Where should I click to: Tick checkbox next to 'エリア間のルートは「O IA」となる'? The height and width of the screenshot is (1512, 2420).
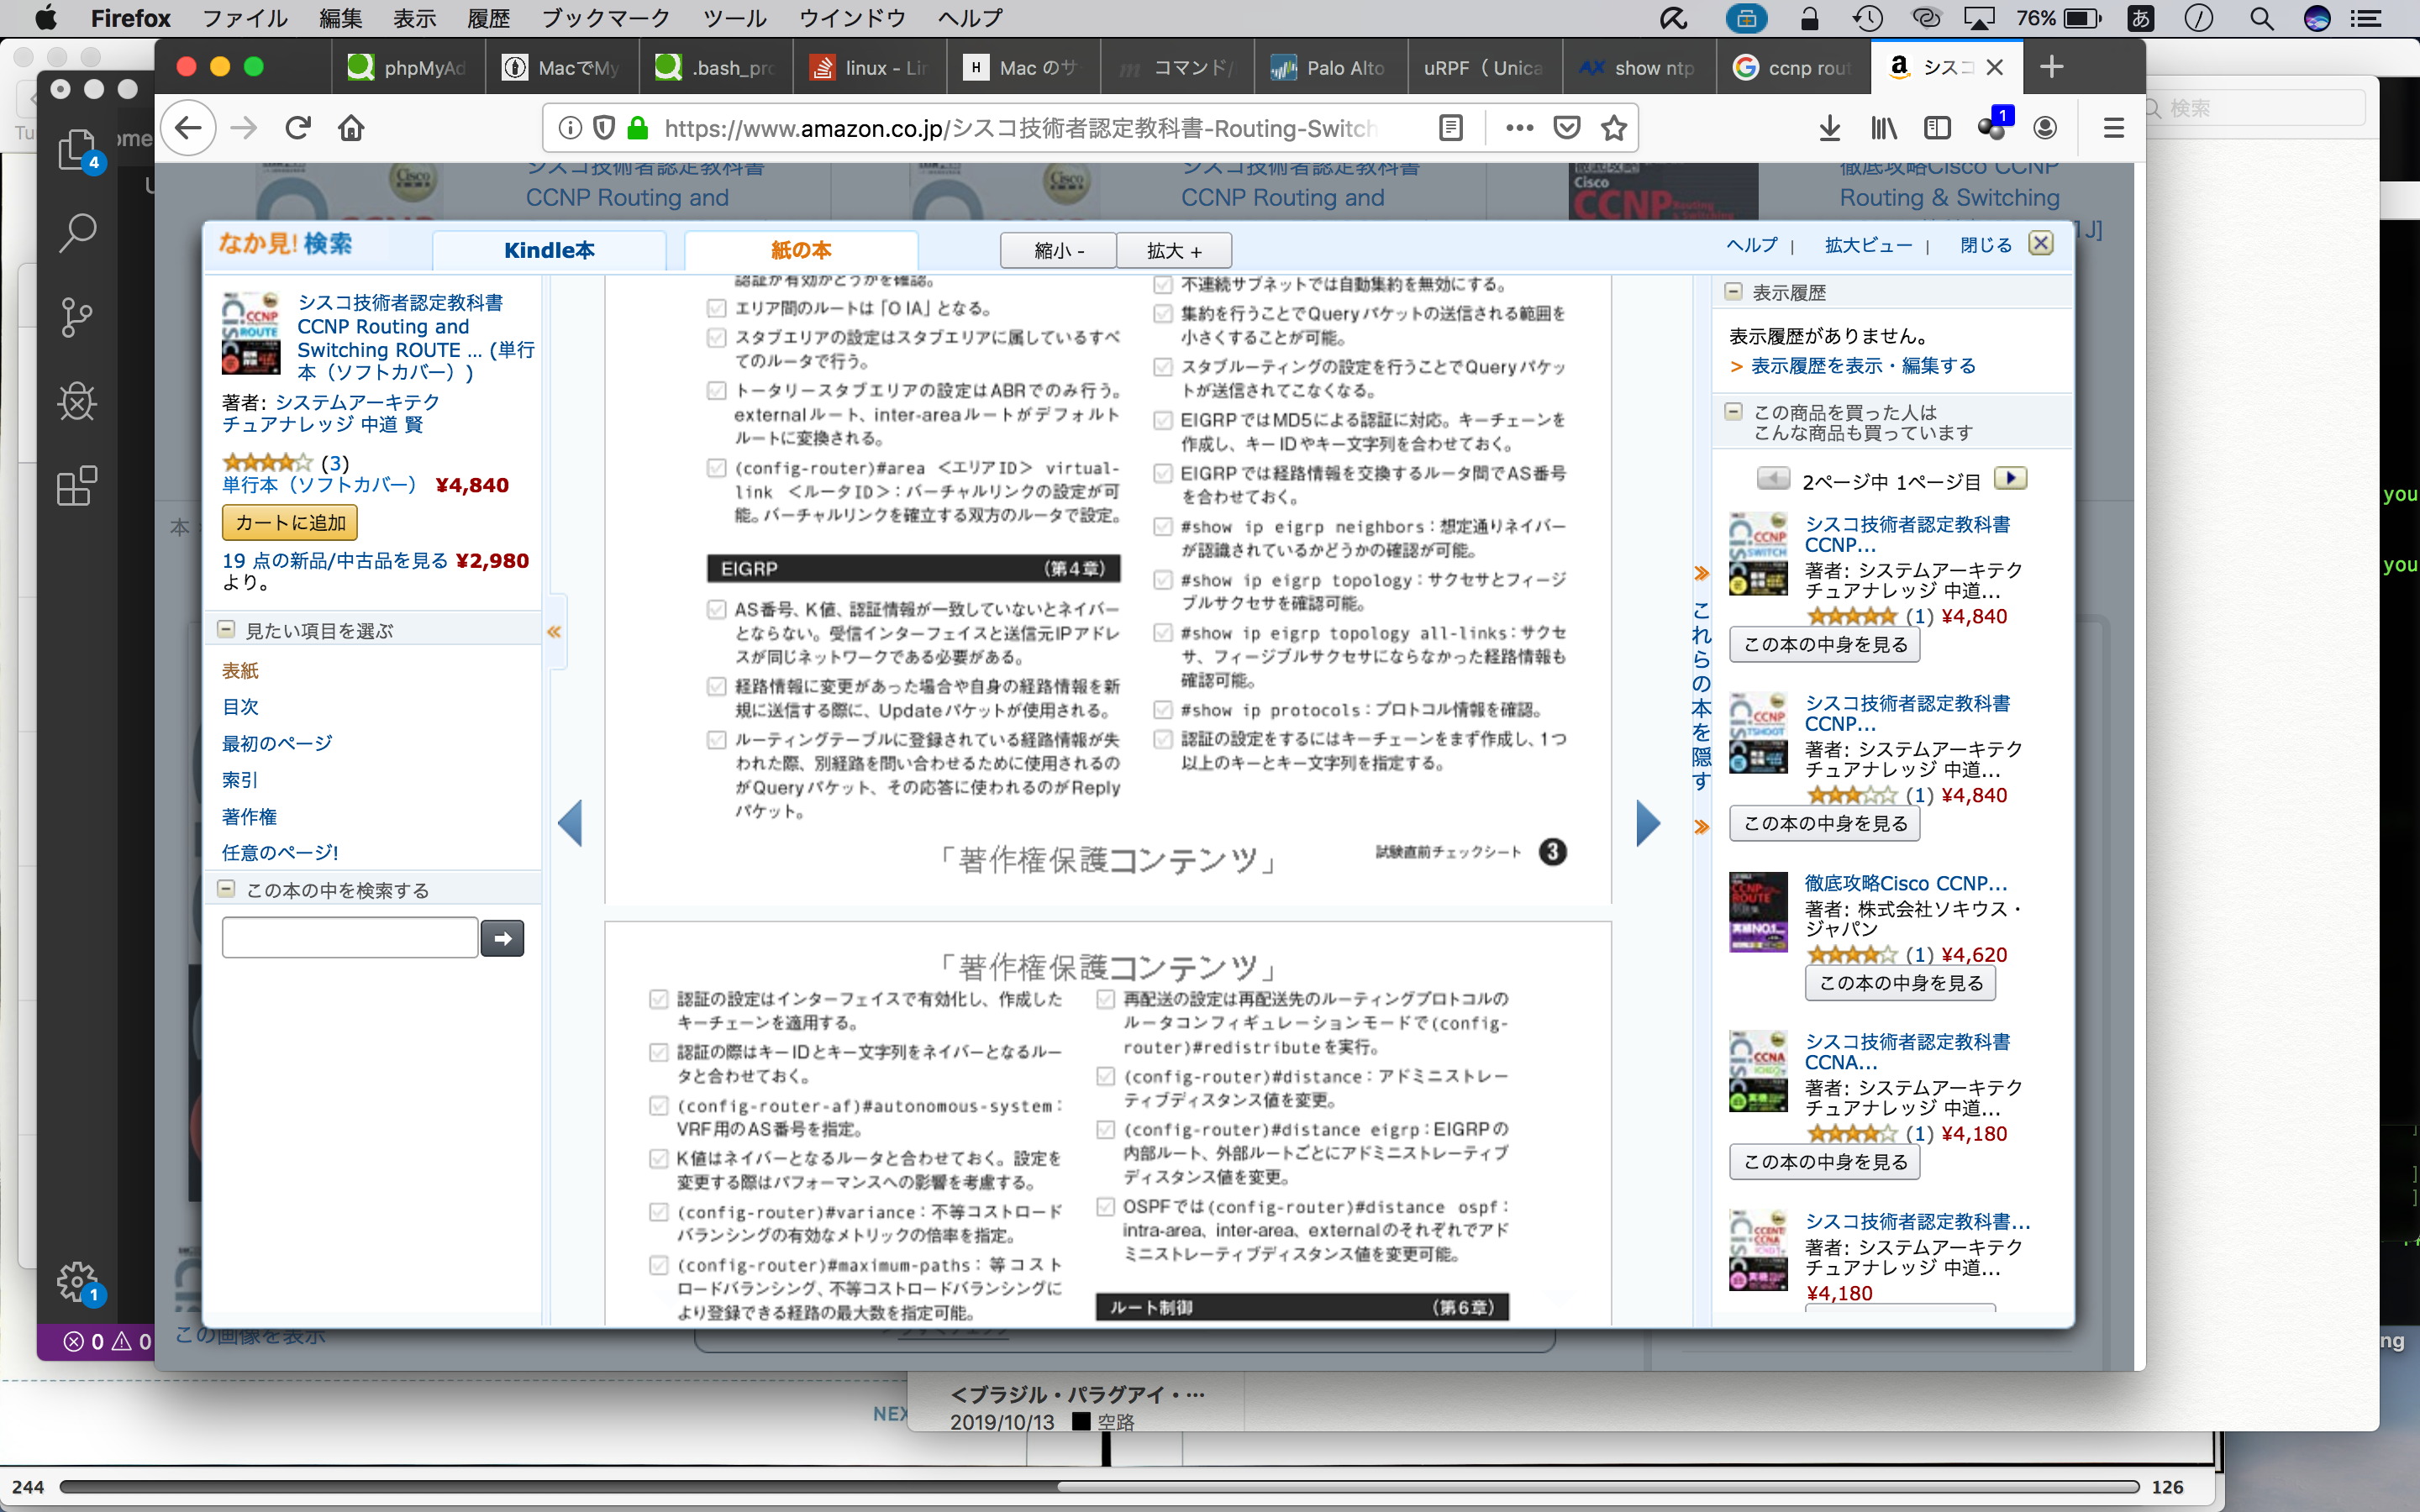point(716,308)
